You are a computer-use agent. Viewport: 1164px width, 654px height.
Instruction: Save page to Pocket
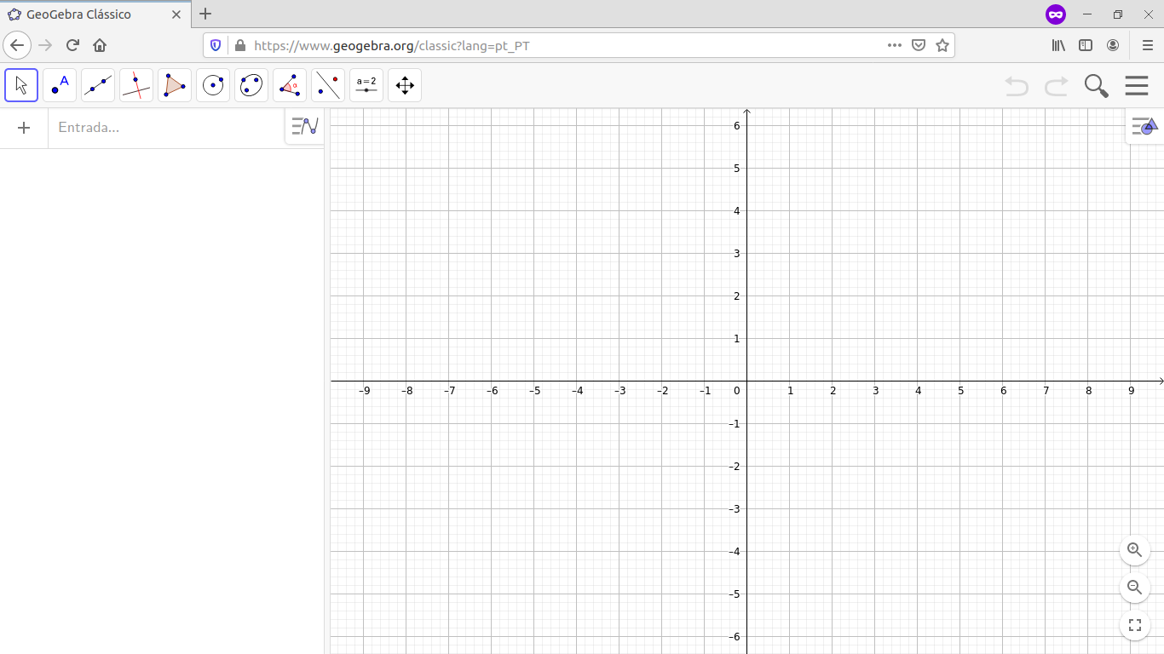[919, 45]
